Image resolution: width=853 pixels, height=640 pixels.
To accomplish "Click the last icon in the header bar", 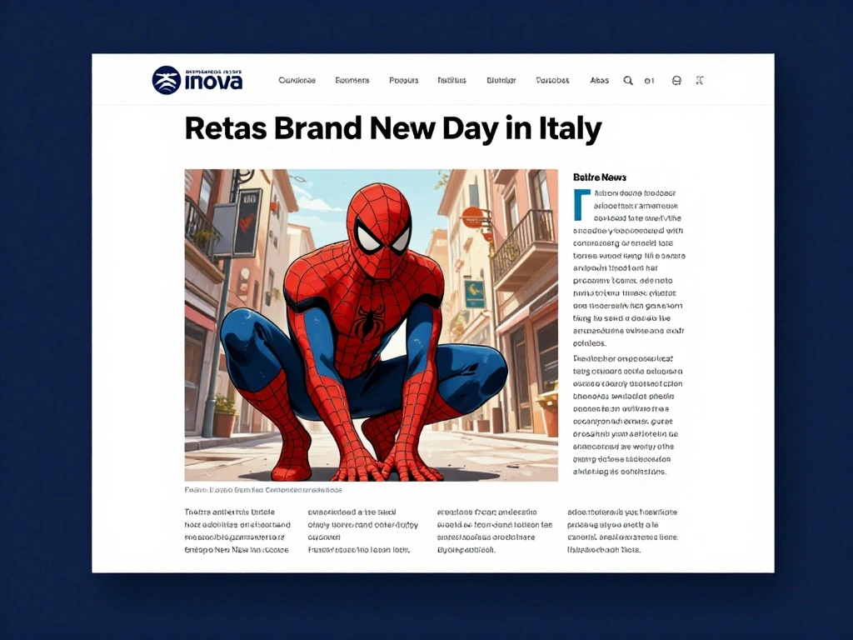I will [700, 81].
